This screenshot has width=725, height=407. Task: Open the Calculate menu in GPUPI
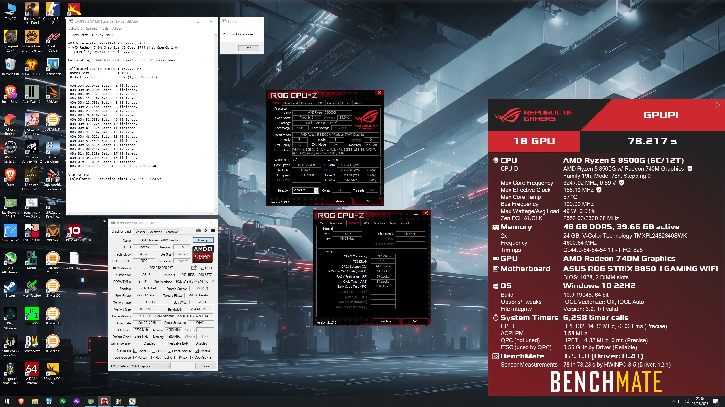[x=75, y=29]
